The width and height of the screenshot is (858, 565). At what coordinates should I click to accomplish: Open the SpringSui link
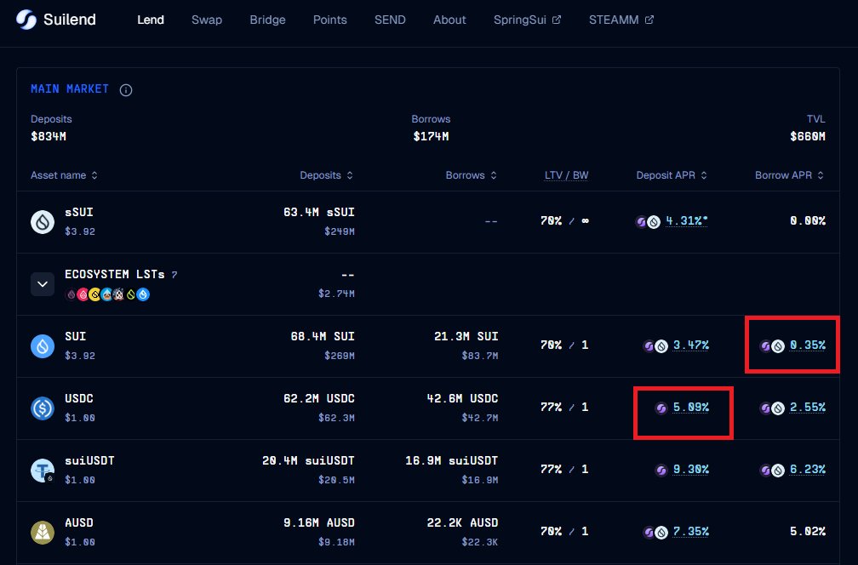527,20
